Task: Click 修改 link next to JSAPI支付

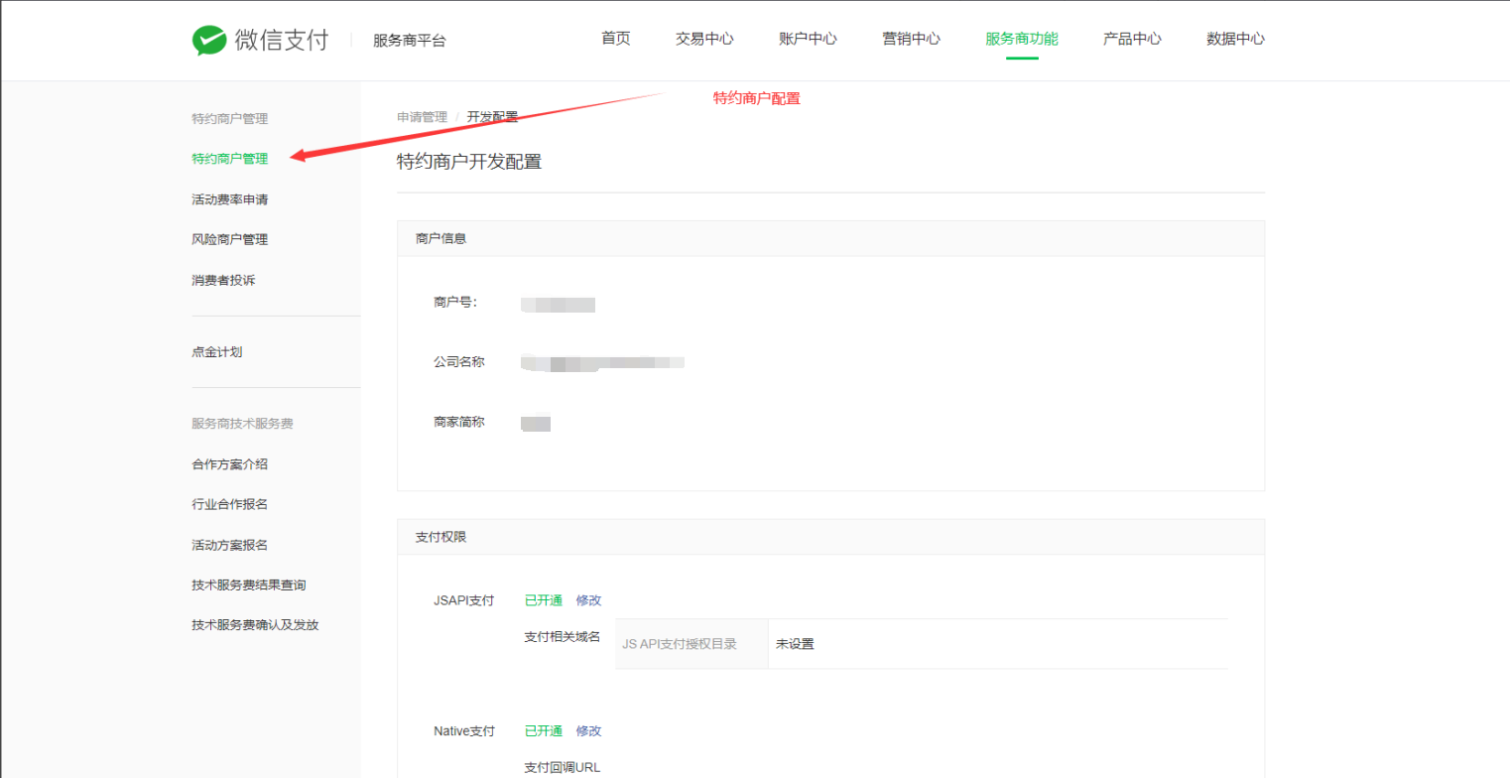Action: pos(588,600)
